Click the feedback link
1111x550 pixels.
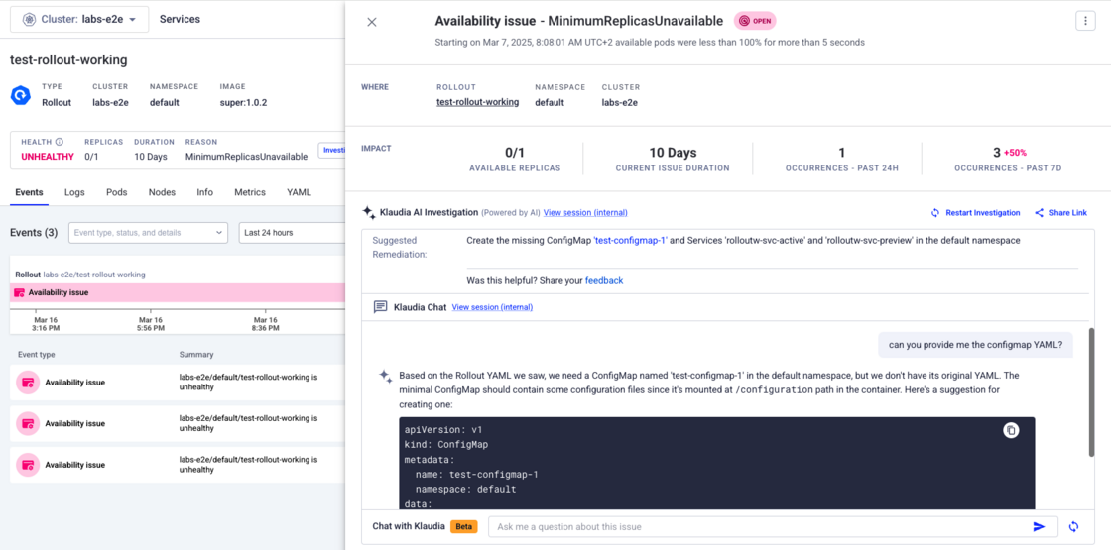pos(603,281)
